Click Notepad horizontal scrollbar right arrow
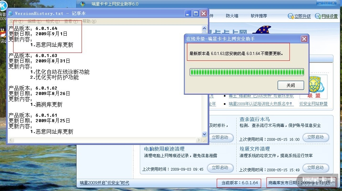Screen dimensions: 342x191 [x=198, y=140]
